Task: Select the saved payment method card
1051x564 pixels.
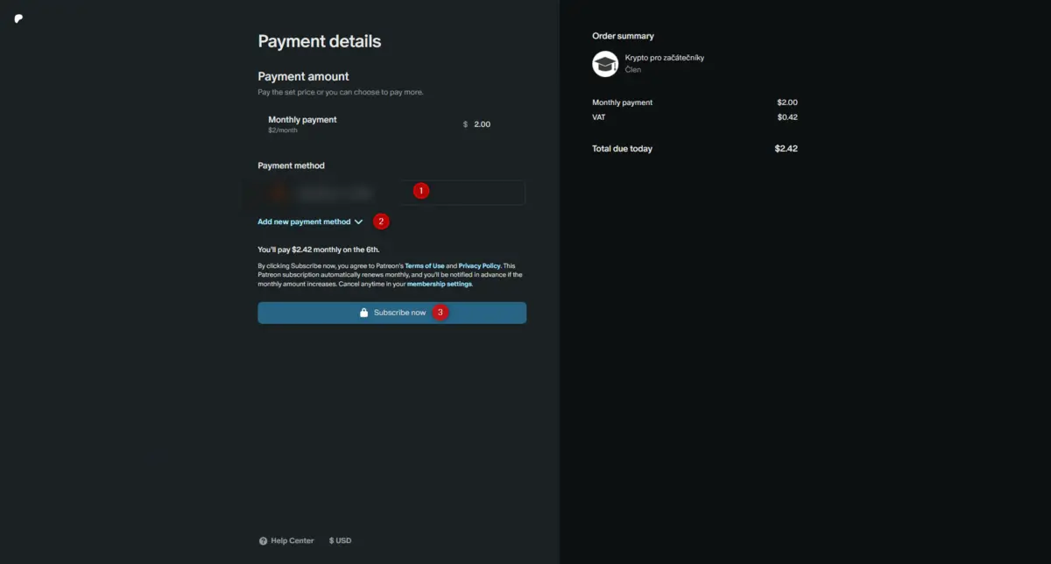Action: coord(391,193)
